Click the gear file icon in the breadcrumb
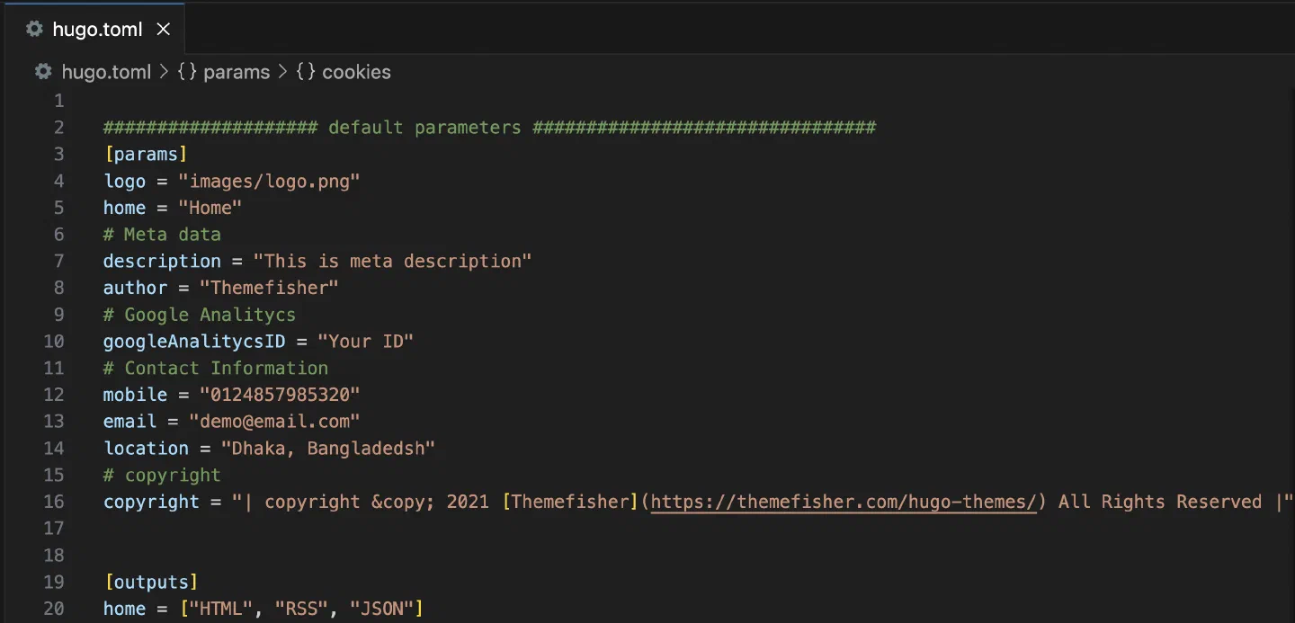Screen dimensions: 1295x623 [43, 72]
